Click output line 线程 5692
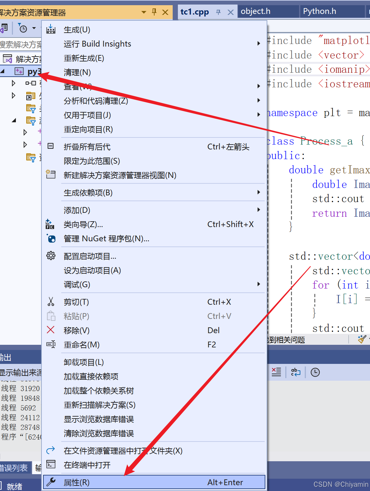The image size is (370, 491). (x=19, y=408)
